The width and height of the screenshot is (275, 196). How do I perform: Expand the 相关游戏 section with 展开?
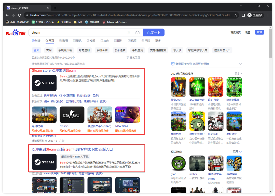pyautogui.click(x=237, y=152)
